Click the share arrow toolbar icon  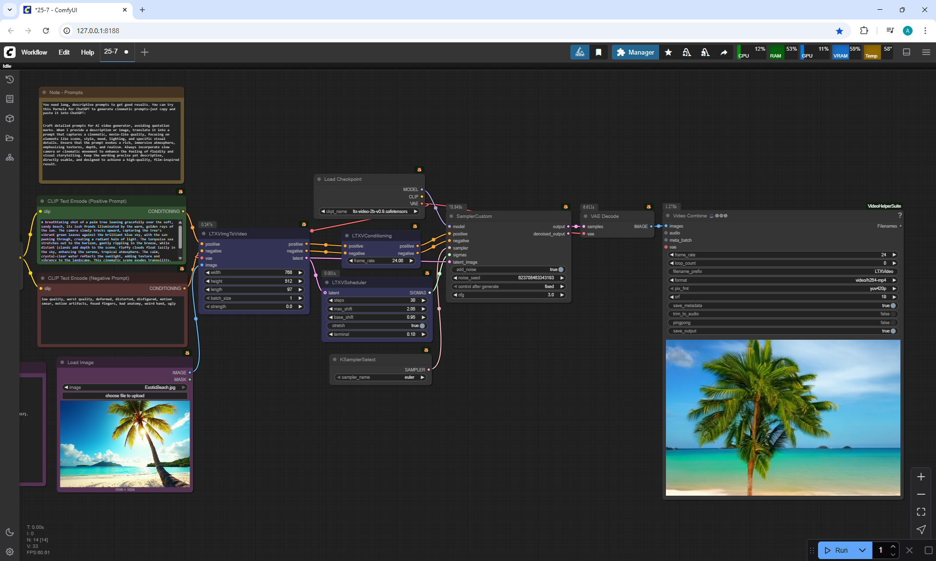click(x=724, y=52)
